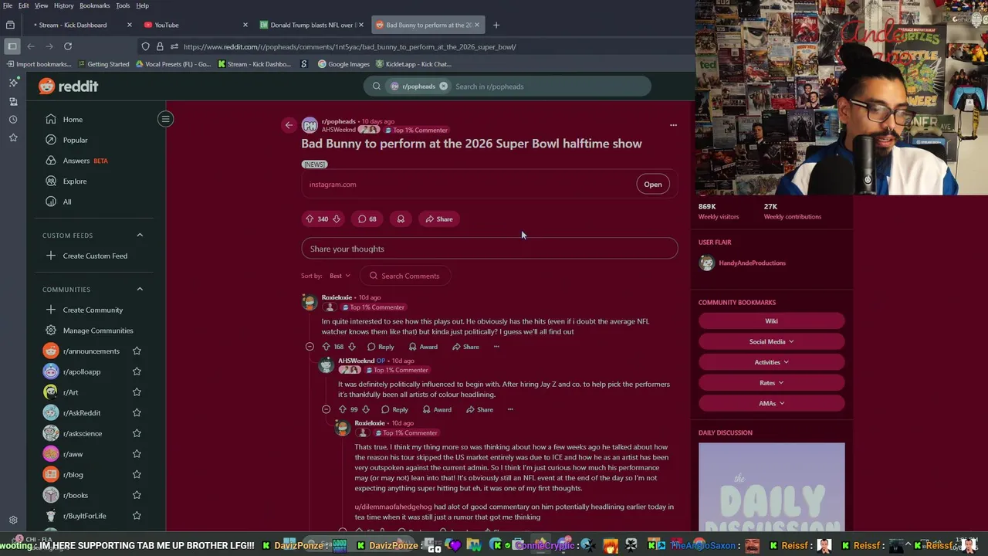Favorite r/BuyItForLife with the star

click(x=137, y=516)
